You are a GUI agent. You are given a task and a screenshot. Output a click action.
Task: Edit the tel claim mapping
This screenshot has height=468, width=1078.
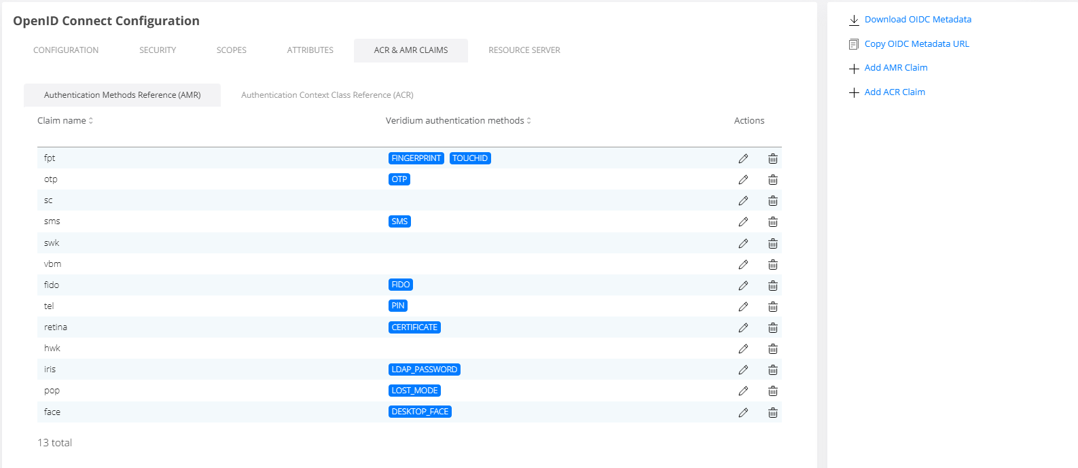click(743, 306)
